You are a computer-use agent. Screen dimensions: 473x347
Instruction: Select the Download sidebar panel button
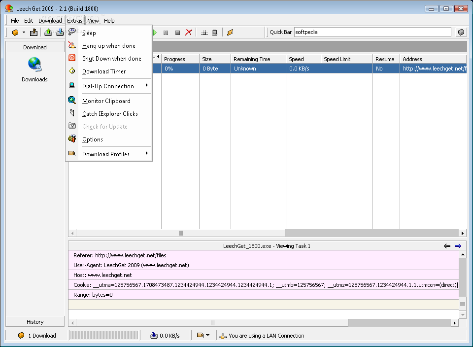coord(34,47)
